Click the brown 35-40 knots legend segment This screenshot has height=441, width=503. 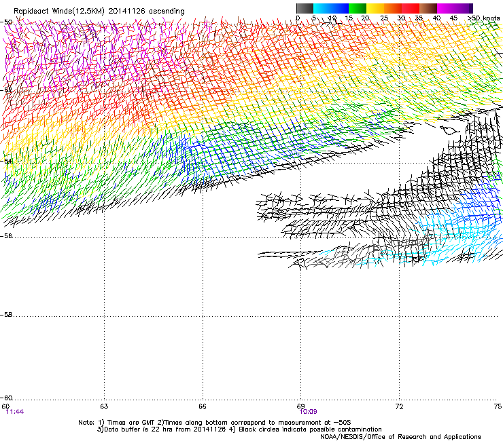point(428,8)
